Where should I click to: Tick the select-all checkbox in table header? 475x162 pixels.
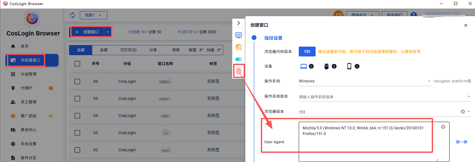coord(77,64)
